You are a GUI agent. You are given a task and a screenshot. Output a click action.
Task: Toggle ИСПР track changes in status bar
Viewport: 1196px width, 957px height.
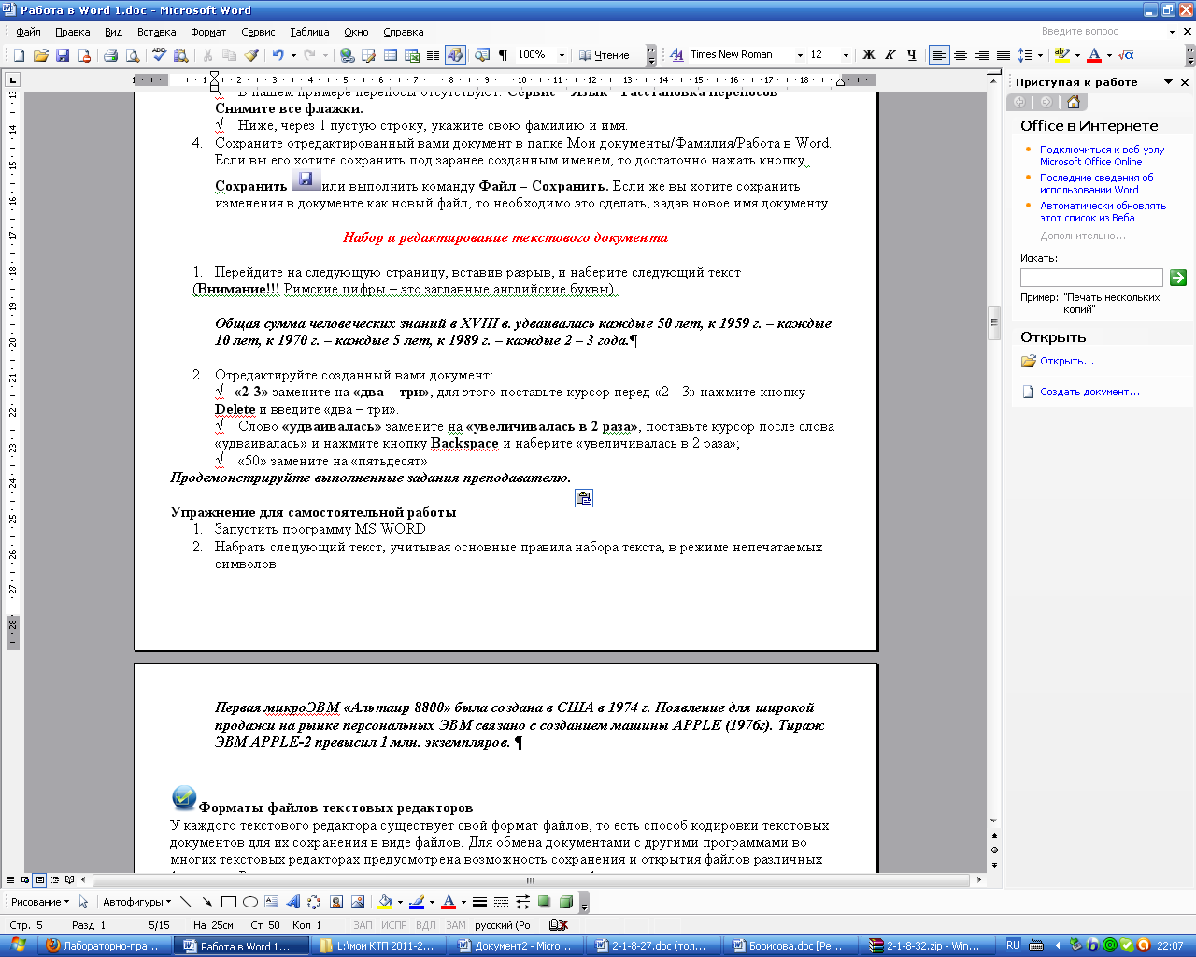(x=394, y=925)
